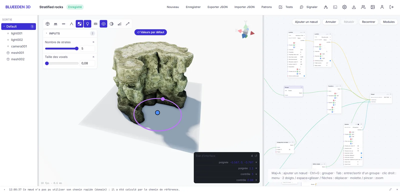Screen dimensions: 400x192
Task: Click the Nombre de strates slider
Action: click(62, 49)
